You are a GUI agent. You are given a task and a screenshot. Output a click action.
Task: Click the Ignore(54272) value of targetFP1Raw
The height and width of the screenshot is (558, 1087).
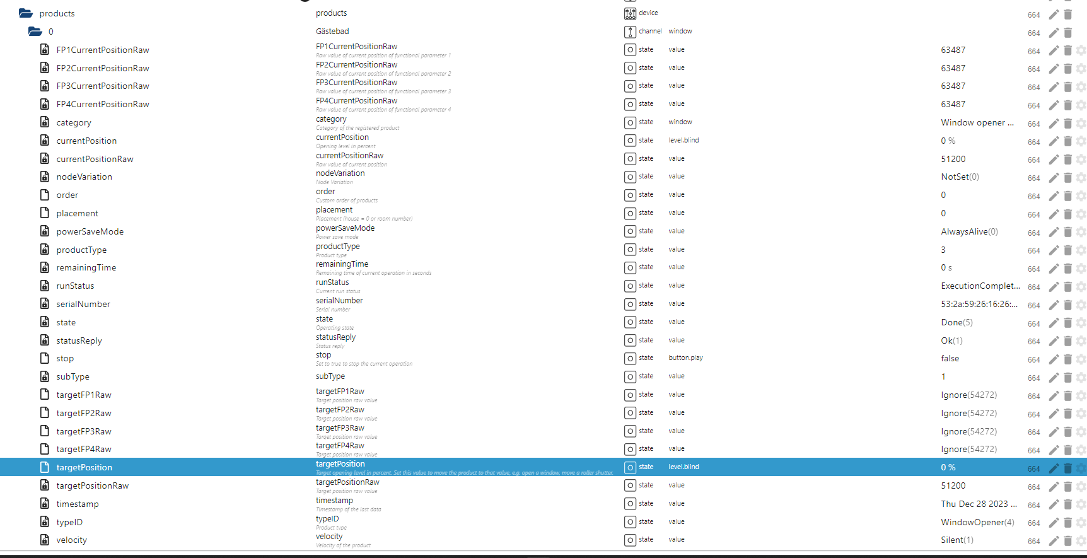point(969,395)
